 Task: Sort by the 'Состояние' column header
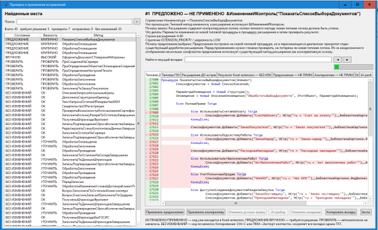(x=22, y=35)
